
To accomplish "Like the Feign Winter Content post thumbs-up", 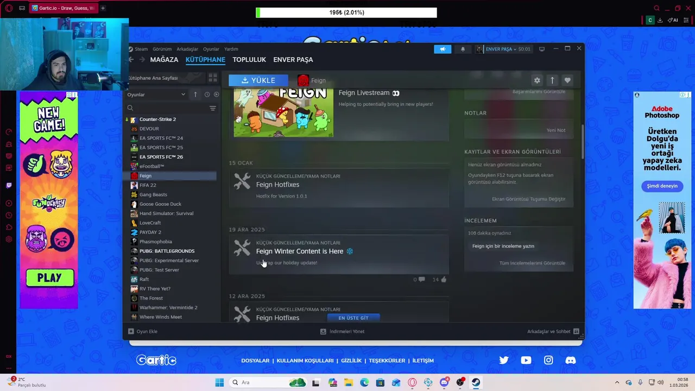I will (443, 279).
